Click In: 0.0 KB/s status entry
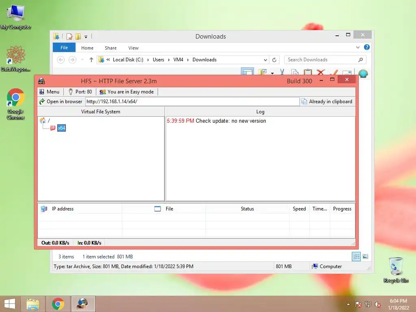This screenshot has height=312, width=416. point(89,243)
